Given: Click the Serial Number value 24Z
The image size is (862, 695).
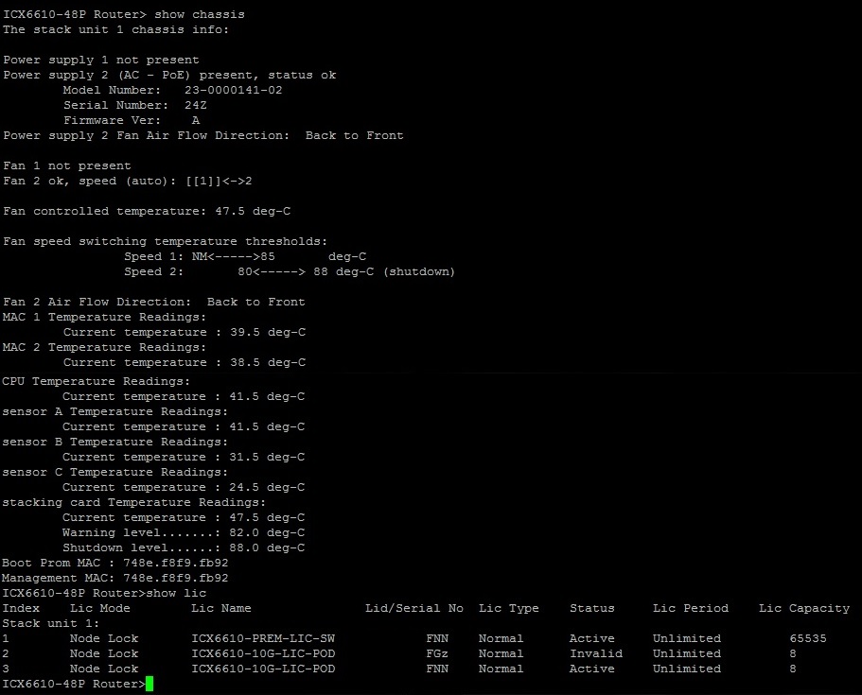Looking at the screenshot, I should pos(196,105).
